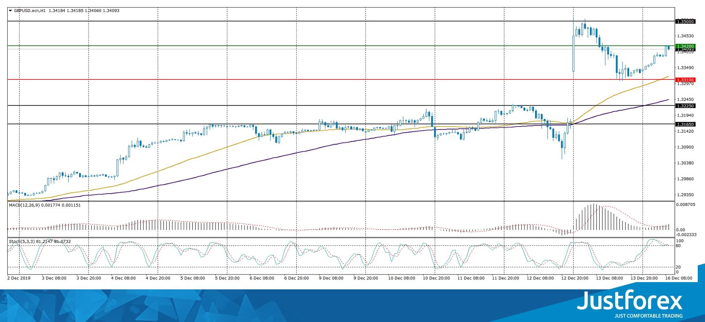The width and height of the screenshot is (705, 322).
Task: Click the 10 Dec 08:00 time label
Action: pyautogui.click(x=402, y=278)
